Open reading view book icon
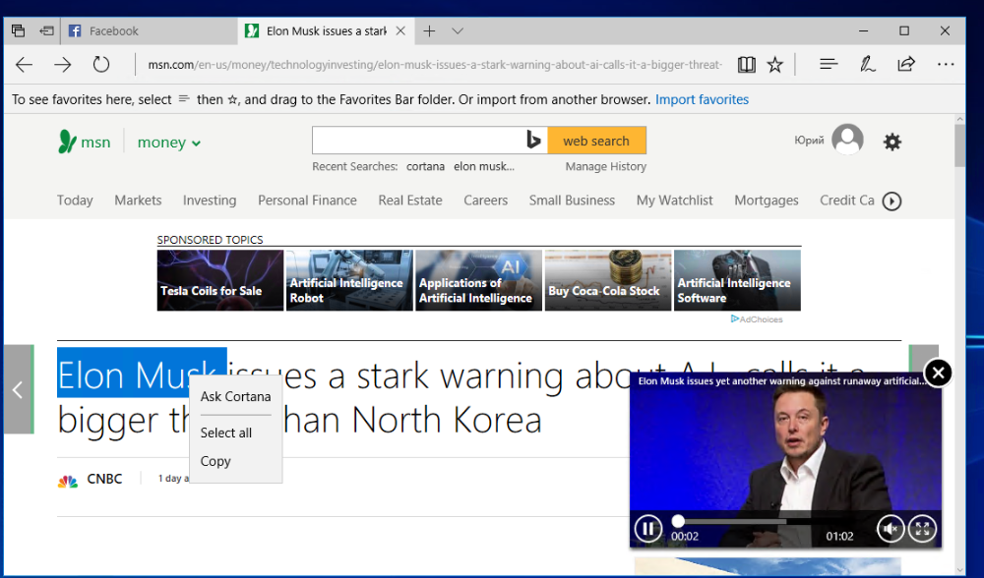The image size is (984, 578). tap(746, 65)
